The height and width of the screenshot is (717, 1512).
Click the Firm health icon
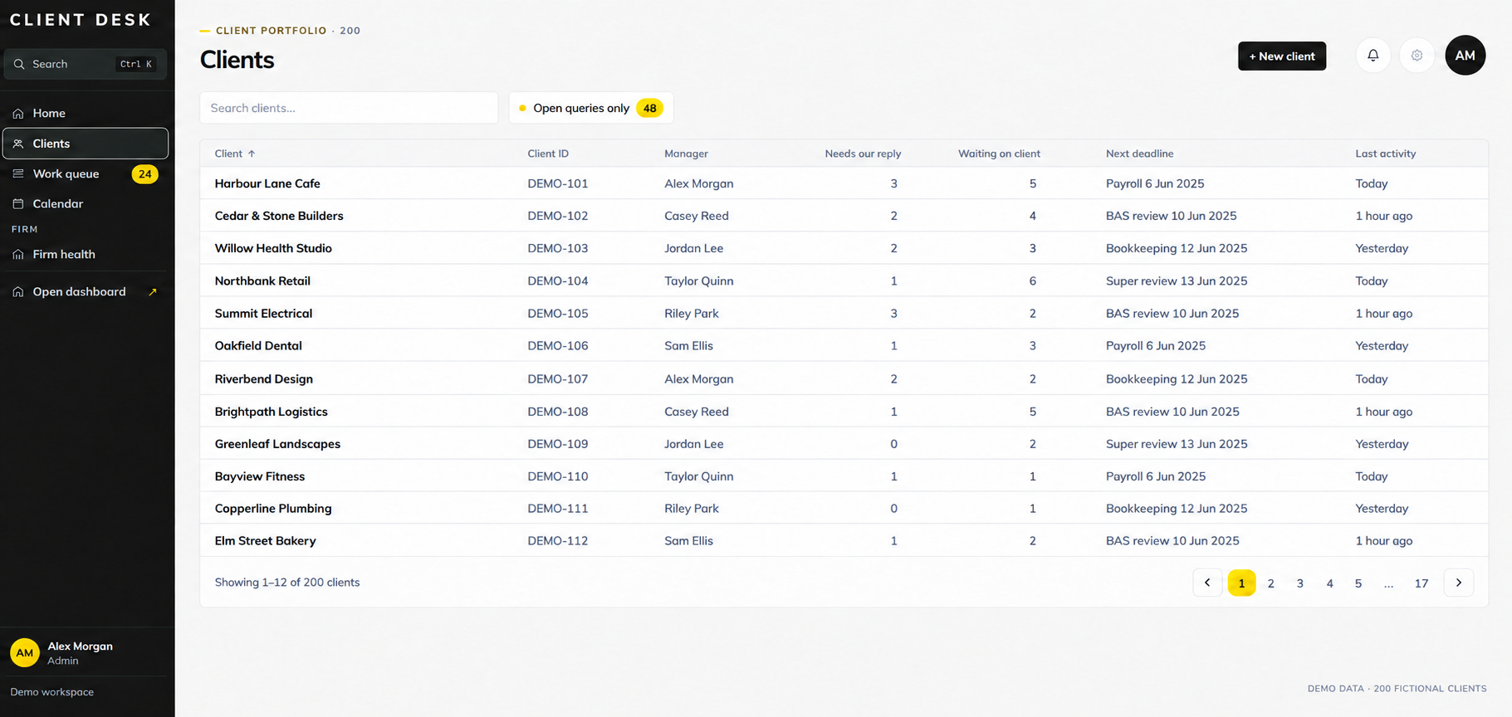pyautogui.click(x=18, y=254)
